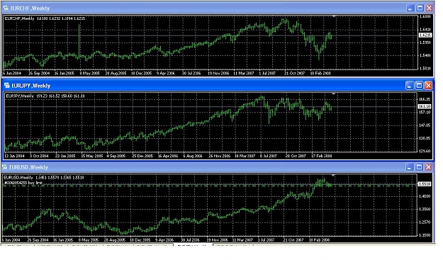The image size is (443, 260).
Task: Click the 21 Oct 2007 date in EURCHF chart
Action: 294,74
